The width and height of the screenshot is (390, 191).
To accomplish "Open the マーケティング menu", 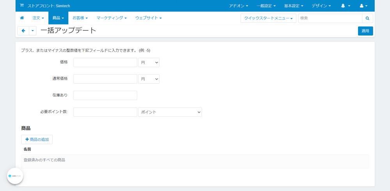I will pos(112,18).
